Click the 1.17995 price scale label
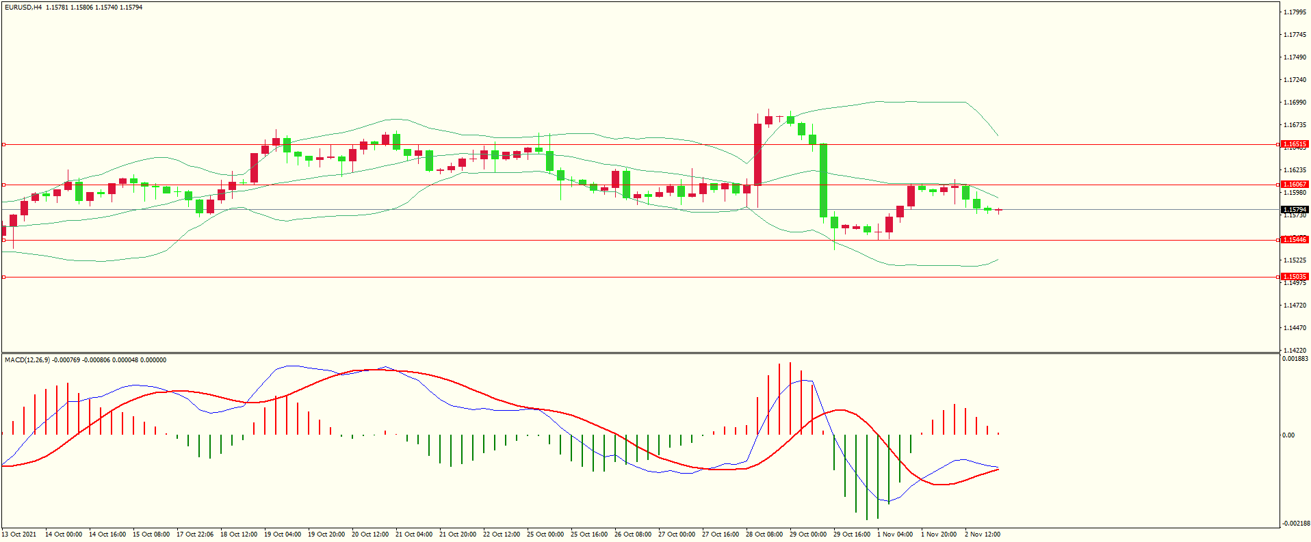This screenshot has height=542, width=1311. 1295,12
